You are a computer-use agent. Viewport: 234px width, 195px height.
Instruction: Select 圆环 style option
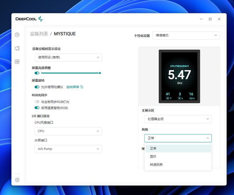178,156
